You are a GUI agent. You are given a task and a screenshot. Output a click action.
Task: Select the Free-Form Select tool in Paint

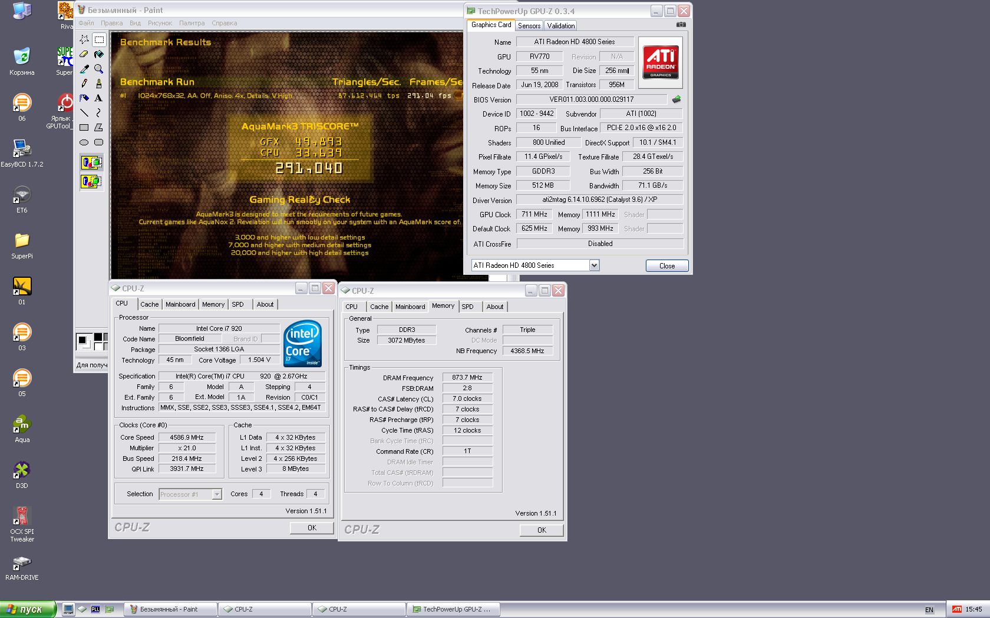84,39
